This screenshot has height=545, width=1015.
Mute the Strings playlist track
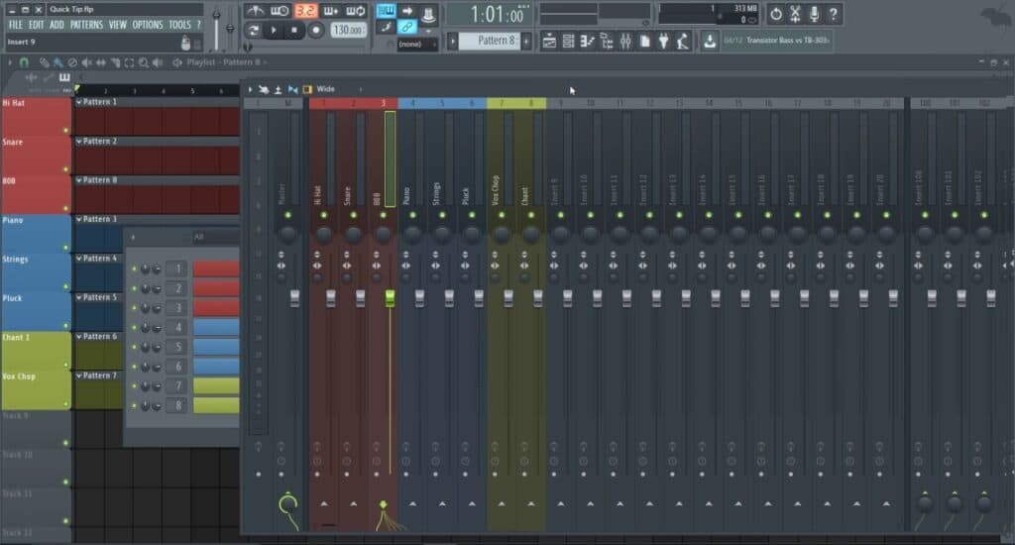click(x=65, y=286)
